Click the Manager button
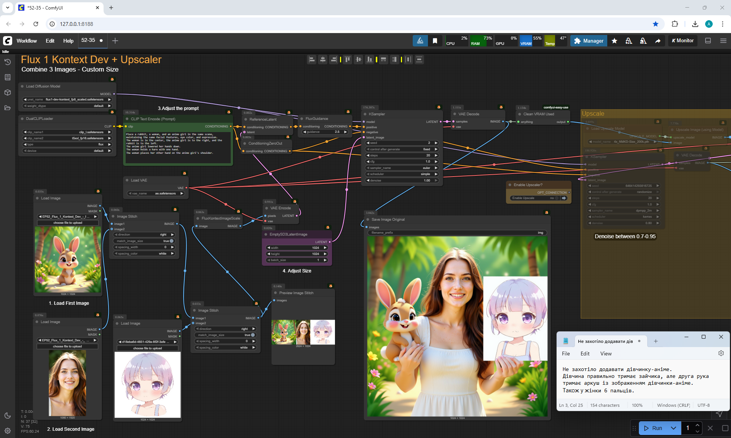Viewport: 731px width, 438px height. 589,41
